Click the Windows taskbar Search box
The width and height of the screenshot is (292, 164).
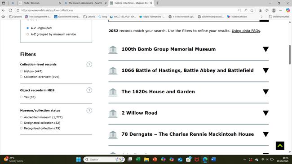coord(104,160)
